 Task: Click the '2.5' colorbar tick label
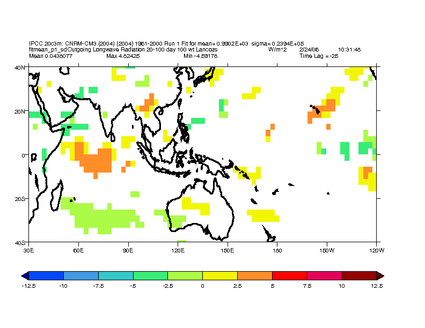coord(237,286)
